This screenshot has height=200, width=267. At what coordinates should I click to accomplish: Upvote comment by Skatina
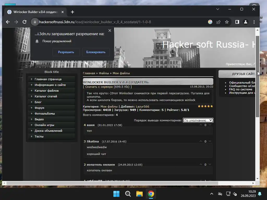point(201,141)
